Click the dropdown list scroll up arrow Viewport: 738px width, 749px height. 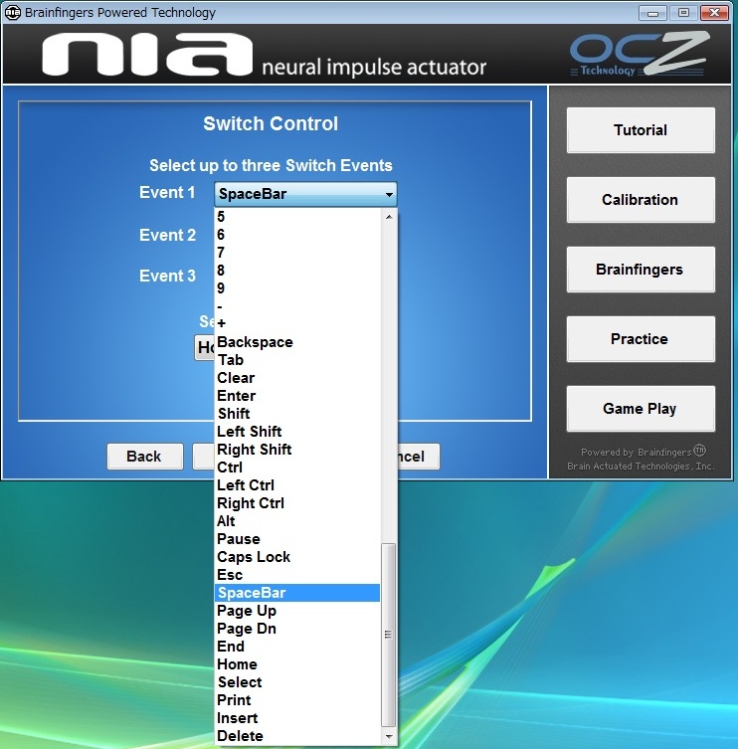[389, 217]
